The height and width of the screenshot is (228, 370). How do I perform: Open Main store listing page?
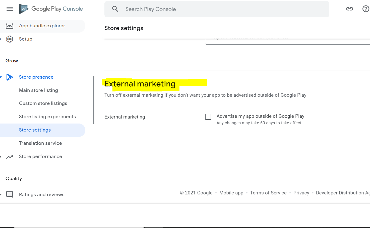tap(38, 90)
